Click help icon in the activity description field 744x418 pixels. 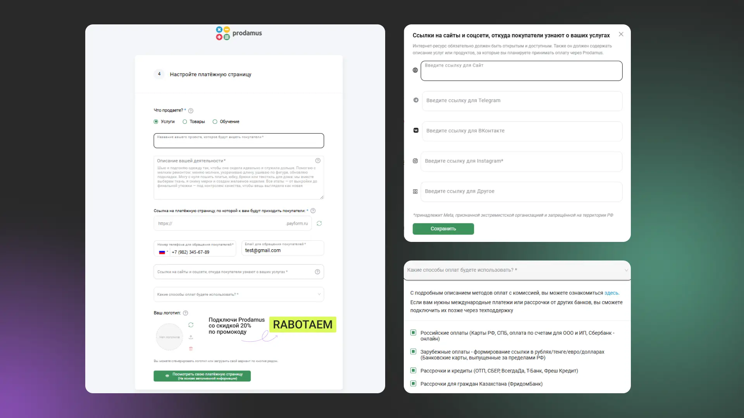tap(318, 161)
